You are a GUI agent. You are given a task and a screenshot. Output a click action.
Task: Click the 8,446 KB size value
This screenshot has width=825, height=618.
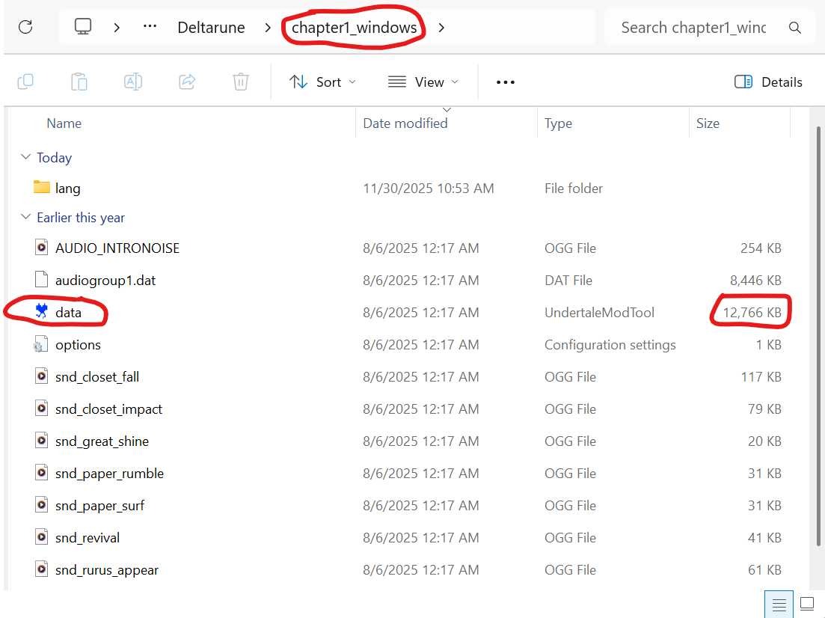pyautogui.click(x=755, y=280)
